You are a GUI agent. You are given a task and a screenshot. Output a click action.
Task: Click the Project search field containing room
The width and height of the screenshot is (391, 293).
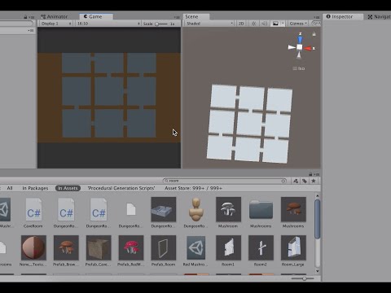[x=225, y=181]
